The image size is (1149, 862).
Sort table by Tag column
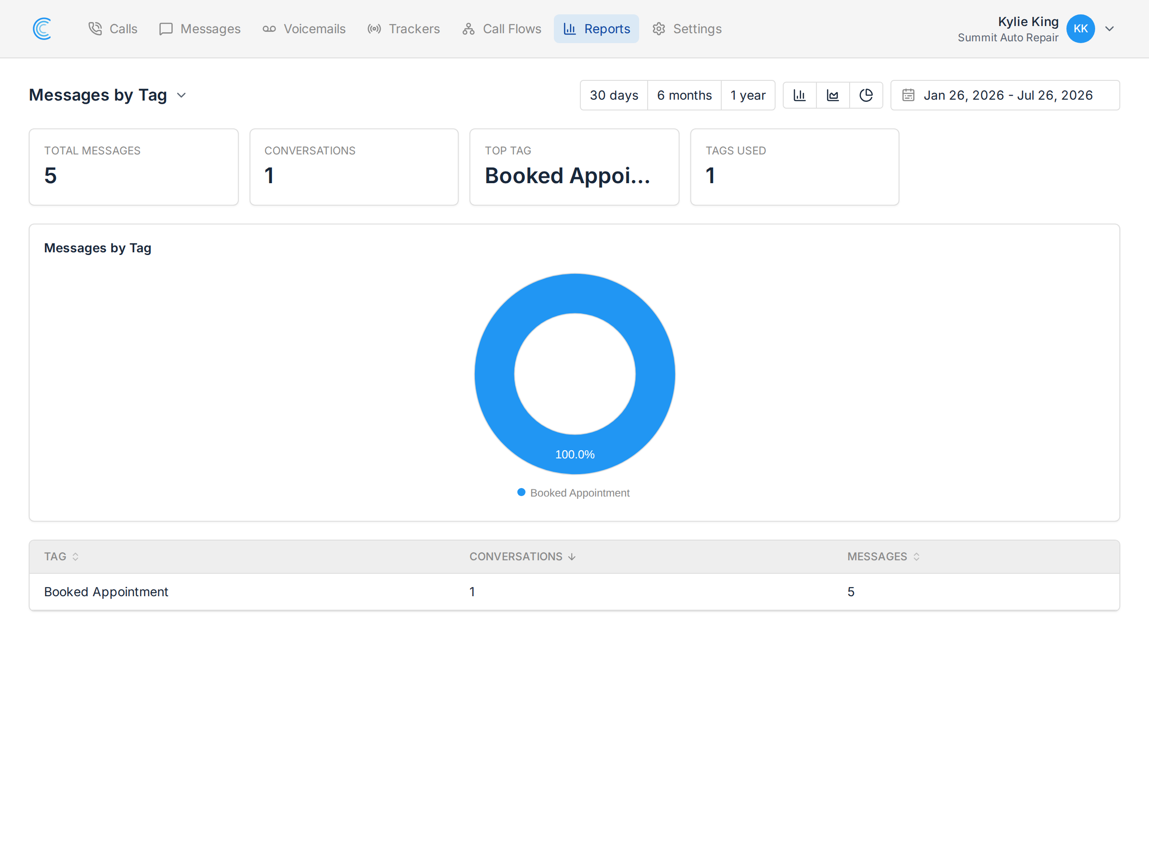point(61,556)
